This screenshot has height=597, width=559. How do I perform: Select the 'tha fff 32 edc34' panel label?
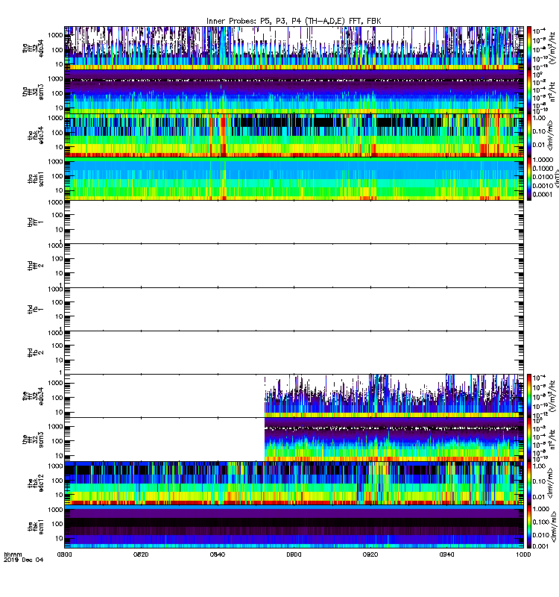point(33,49)
